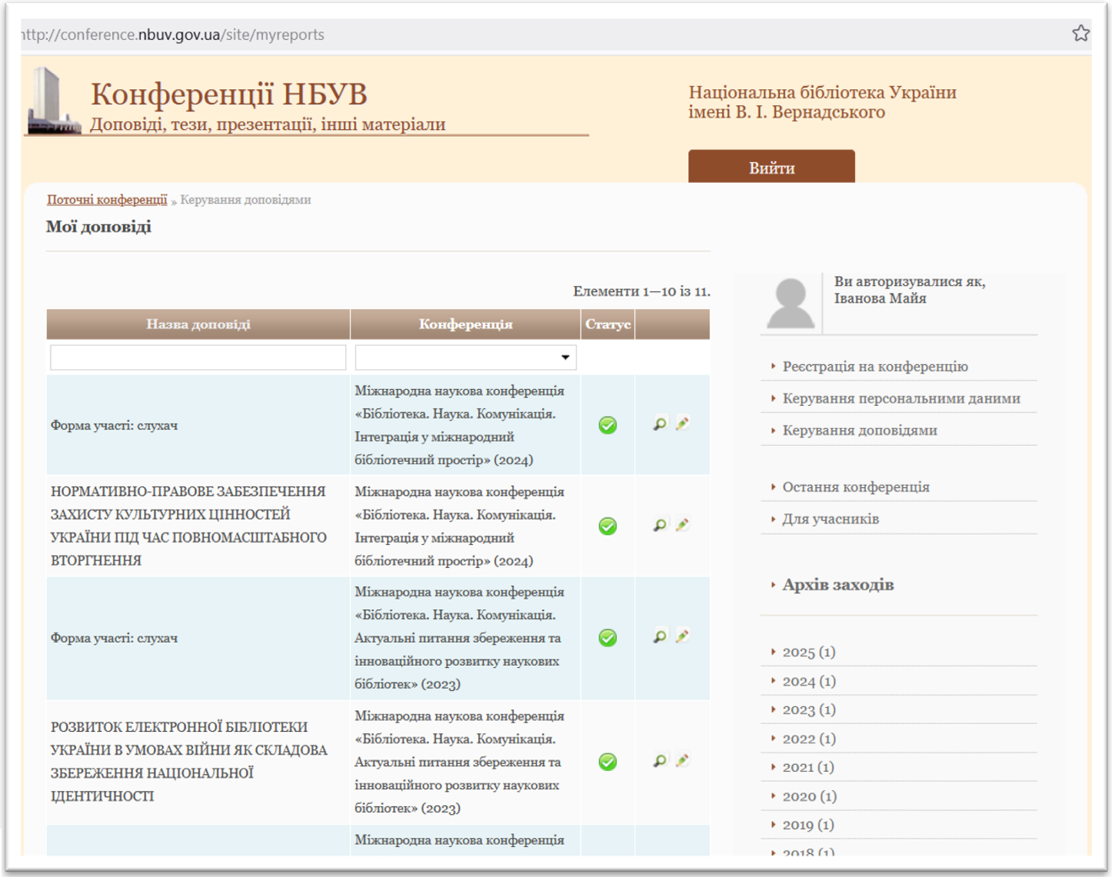Follow the Поточні конференції breadcrumb link
Screen dimensions: 1112x877
(107, 200)
